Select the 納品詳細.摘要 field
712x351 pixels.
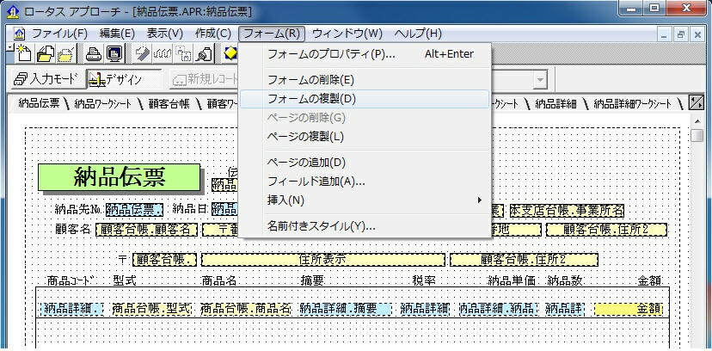point(345,309)
